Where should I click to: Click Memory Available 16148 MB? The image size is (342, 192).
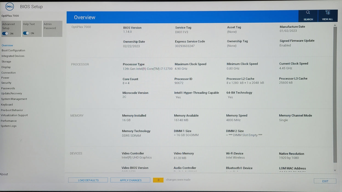[181, 120]
